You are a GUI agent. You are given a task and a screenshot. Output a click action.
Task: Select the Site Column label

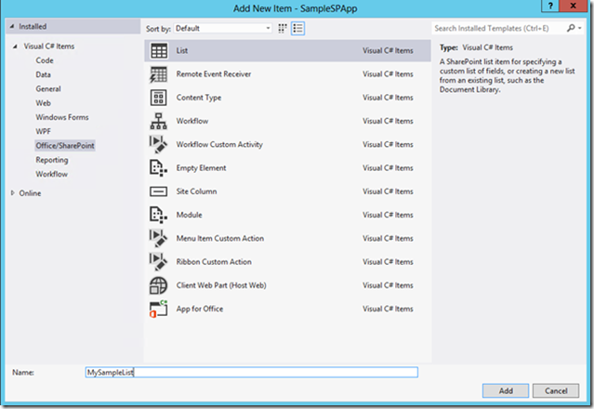[x=196, y=191]
